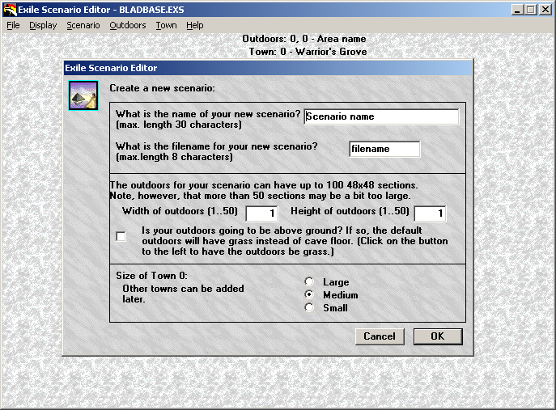This screenshot has height=410, width=556.
Task: Minimize the Exile Scenario Editor window
Action: [518, 9]
